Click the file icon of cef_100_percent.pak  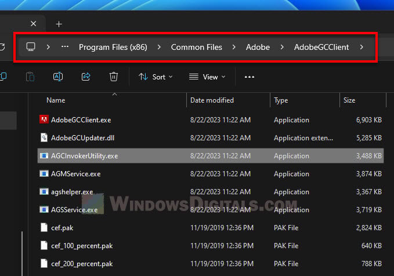pyautogui.click(x=44, y=245)
